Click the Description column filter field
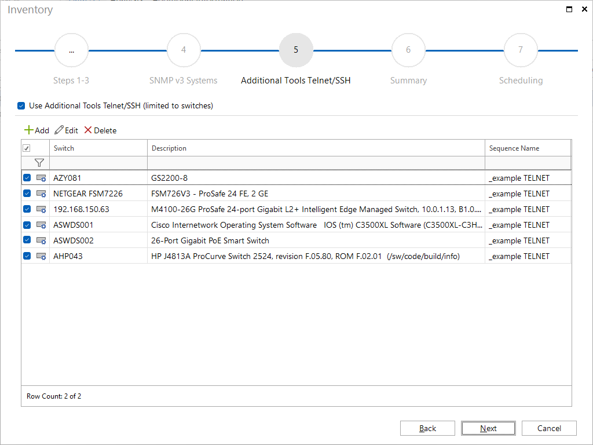 (x=316, y=163)
